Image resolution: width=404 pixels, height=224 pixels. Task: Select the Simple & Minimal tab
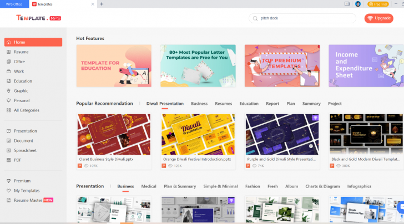coord(220,186)
